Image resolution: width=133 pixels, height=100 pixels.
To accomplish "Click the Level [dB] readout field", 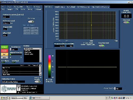I will [x=70, y=46].
